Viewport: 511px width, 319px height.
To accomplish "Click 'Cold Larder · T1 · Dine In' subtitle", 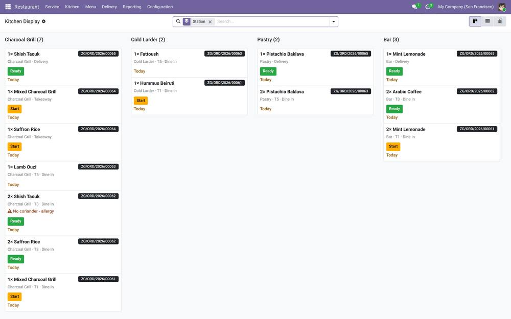I will [x=155, y=91].
